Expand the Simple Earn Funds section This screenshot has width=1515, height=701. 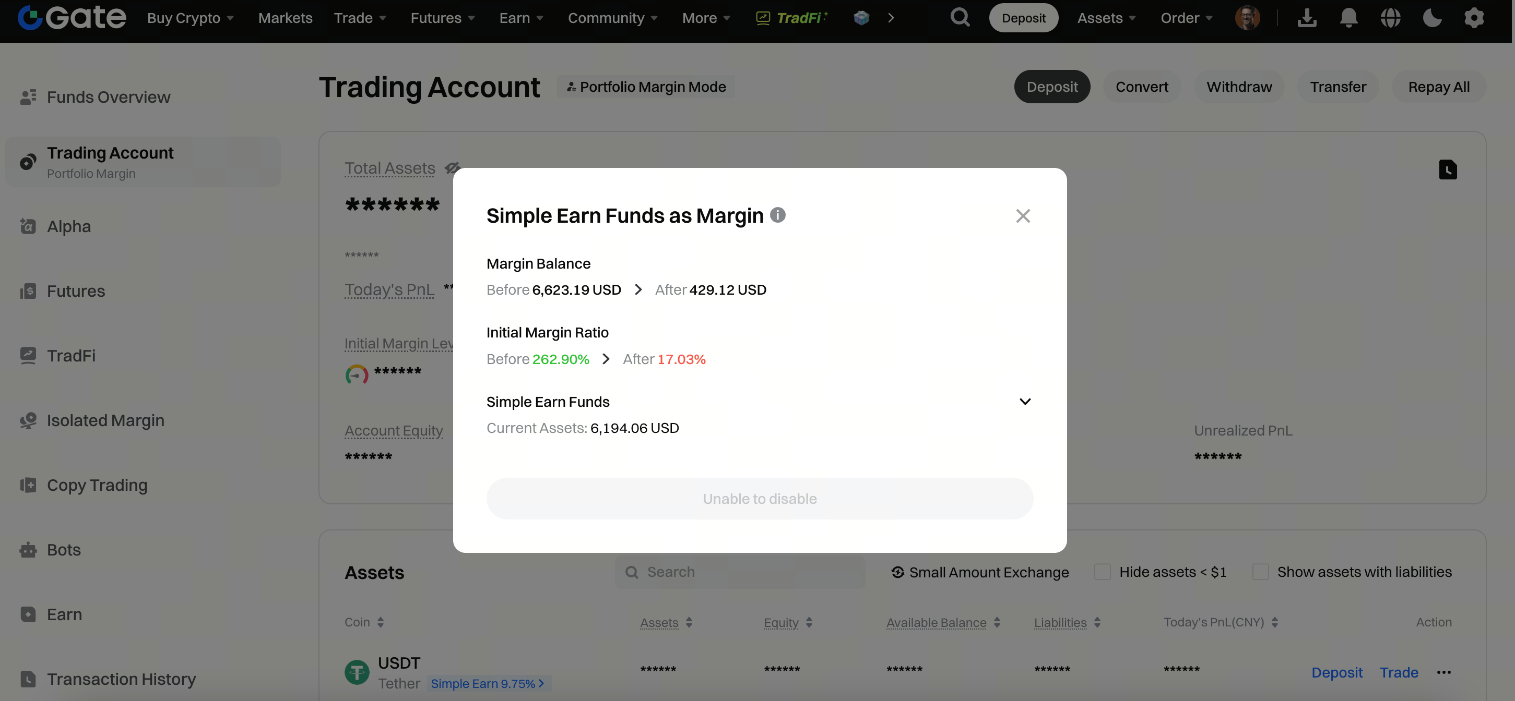1024,402
